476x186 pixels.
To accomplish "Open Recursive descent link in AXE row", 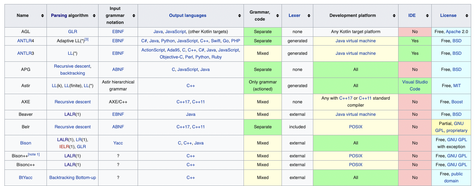I will click(x=73, y=102).
